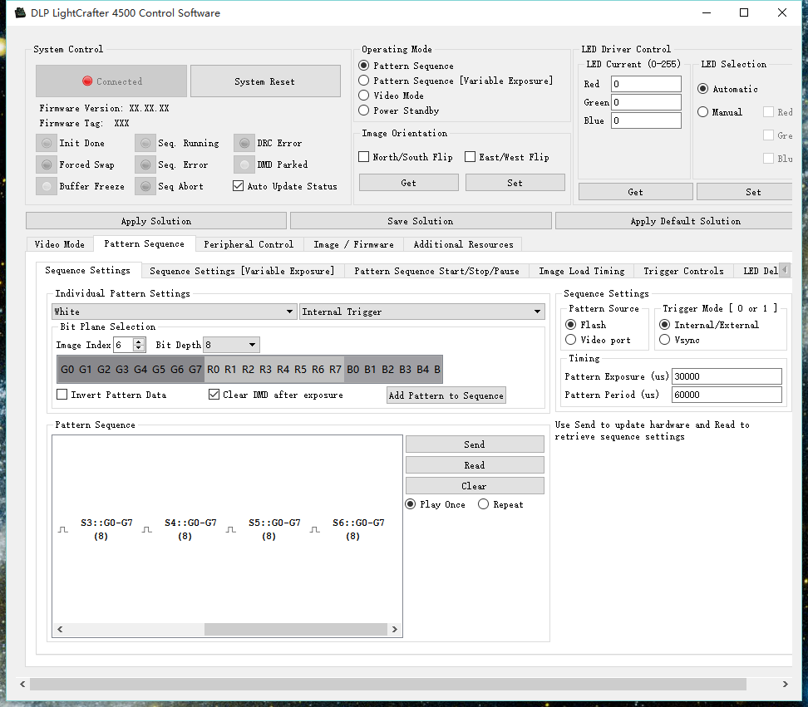Viewport: 808px width, 707px height.
Task: Click the Seq. Error status LED
Action: pyautogui.click(x=145, y=164)
